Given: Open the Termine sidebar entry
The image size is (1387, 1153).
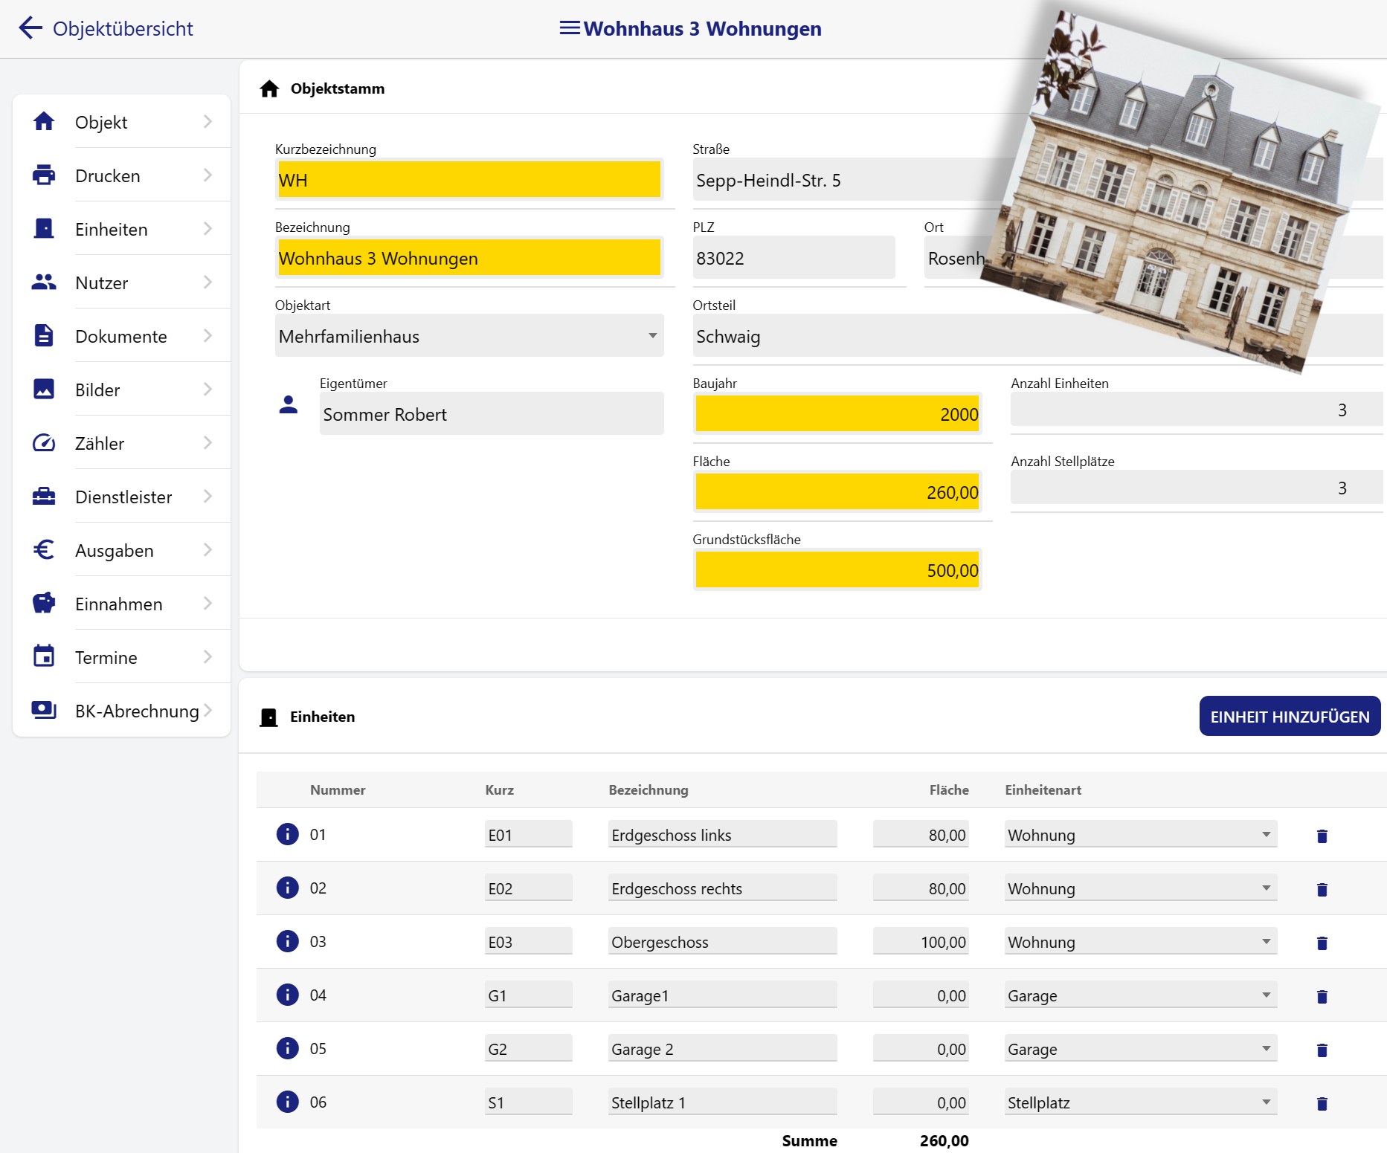Looking at the screenshot, I should click(122, 656).
